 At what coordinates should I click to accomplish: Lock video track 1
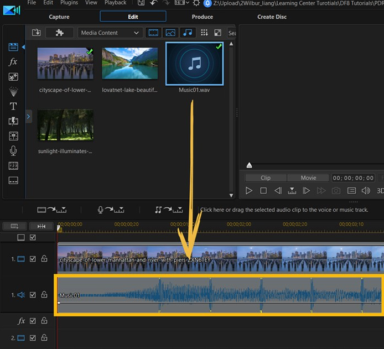pyautogui.click(x=44, y=258)
